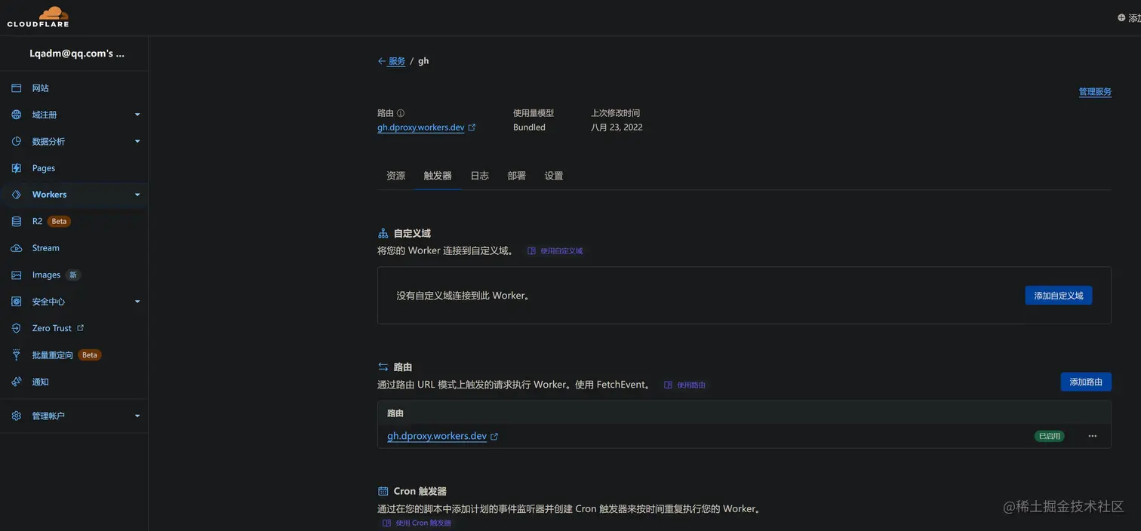Click the 安全中心 shield icon
Image resolution: width=1141 pixels, height=531 pixels.
17,302
